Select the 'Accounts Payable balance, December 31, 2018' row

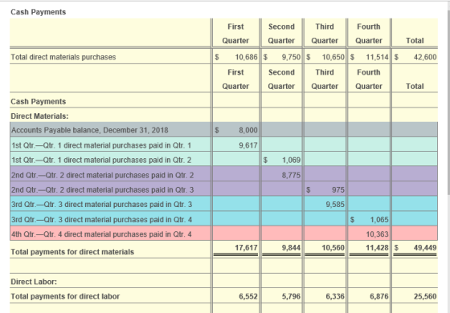click(224, 130)
